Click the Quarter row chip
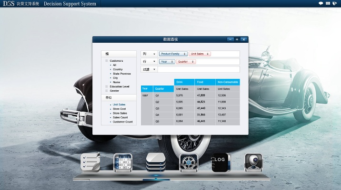 187,62
